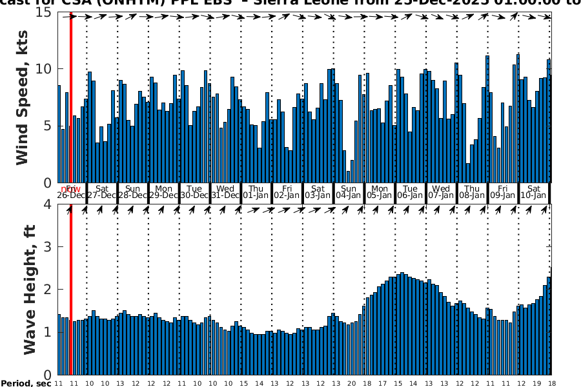
Task: Click the first wave direction arrow in lower chart
Action: (68, 210)
